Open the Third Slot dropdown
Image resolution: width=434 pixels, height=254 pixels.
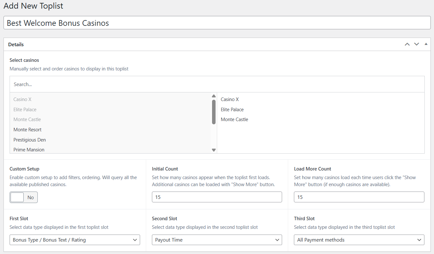click(x=359, y=240)
